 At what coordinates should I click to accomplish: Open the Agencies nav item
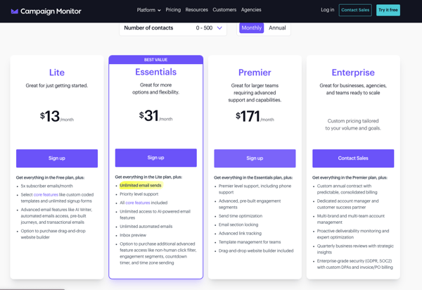point(251,10)
